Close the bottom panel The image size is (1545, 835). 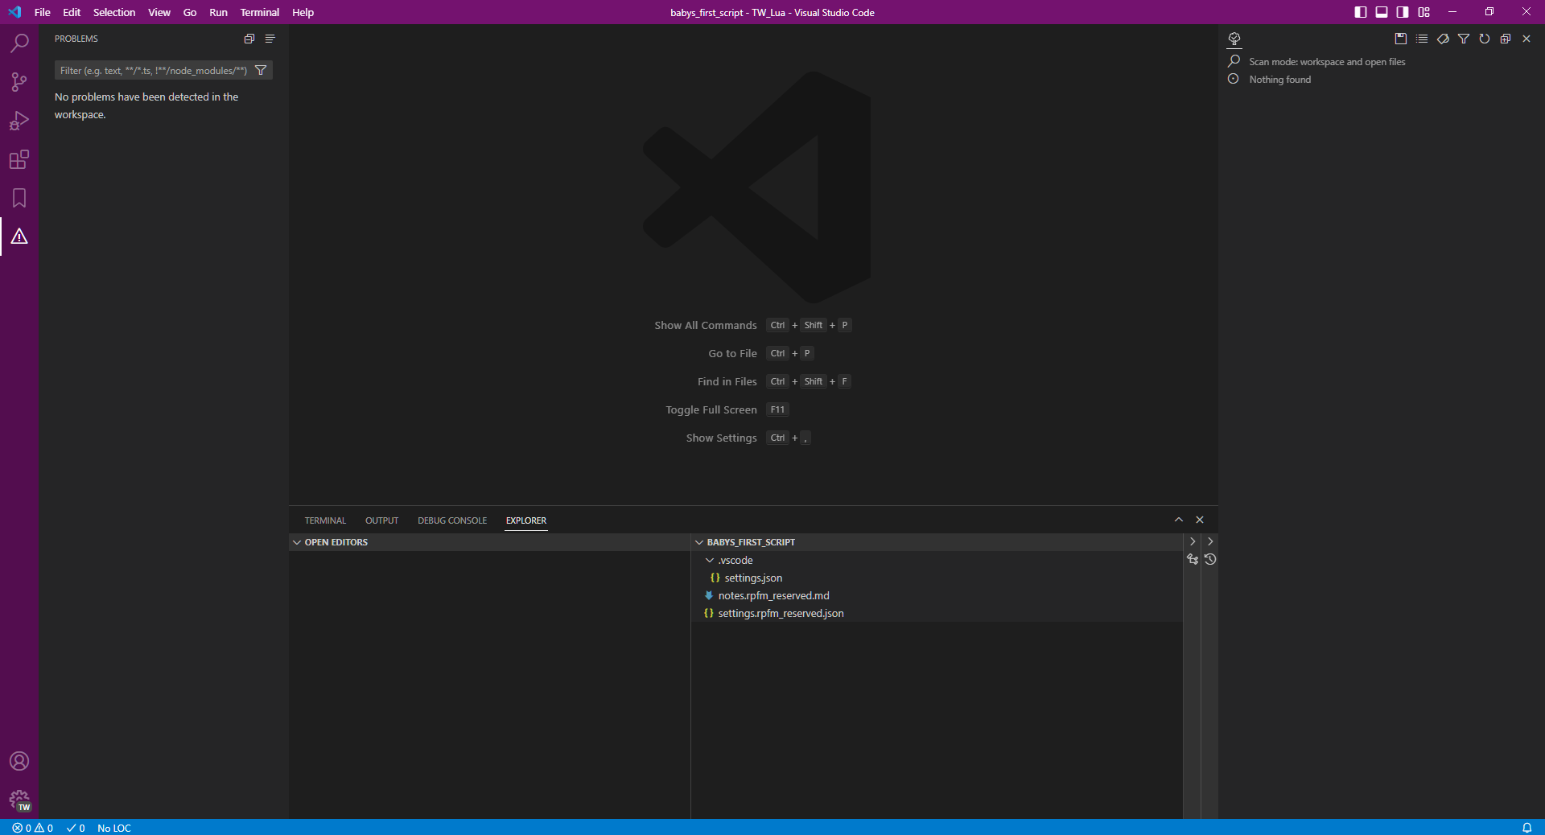[1200, 520]
